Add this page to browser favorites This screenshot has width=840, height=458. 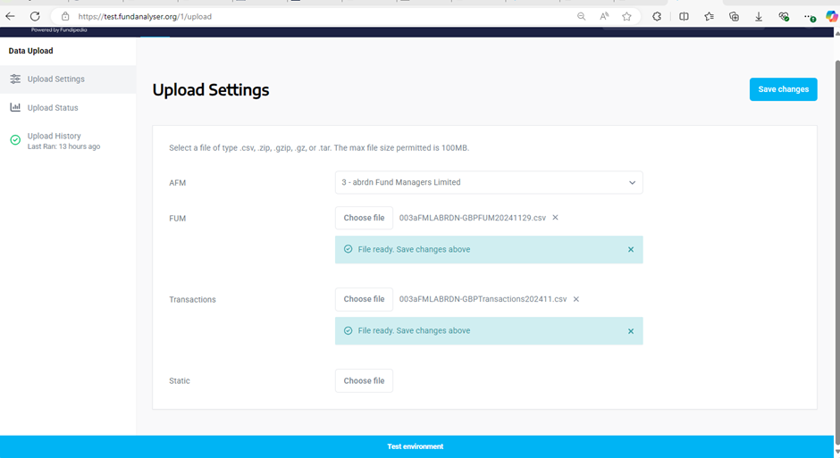(x=627, y=16)
